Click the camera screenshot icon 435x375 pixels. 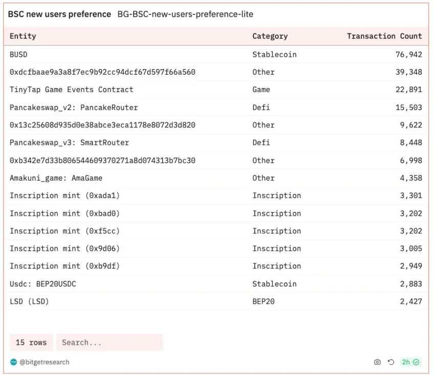point(377,362)
